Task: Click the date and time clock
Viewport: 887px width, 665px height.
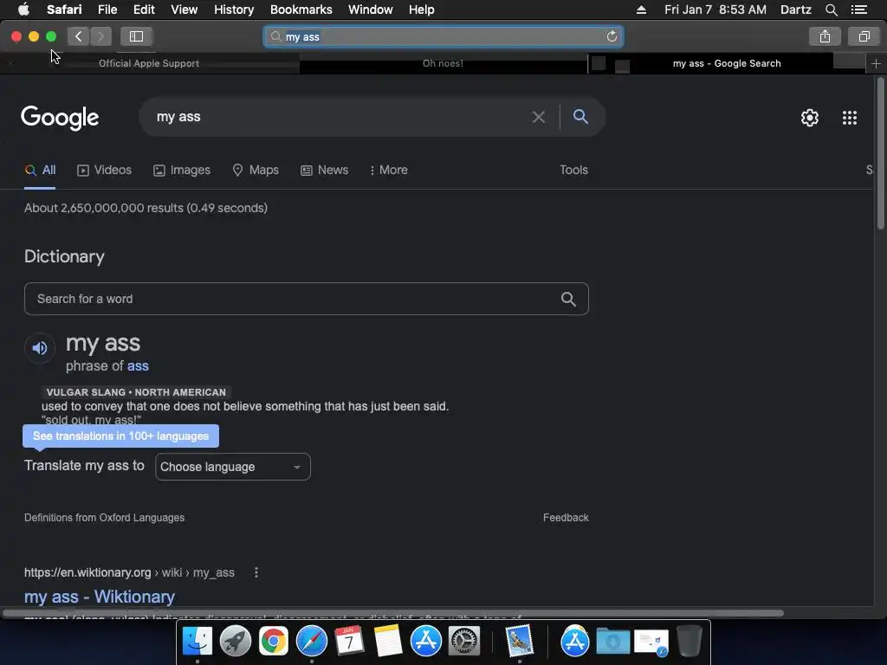Action: [715, 10]
